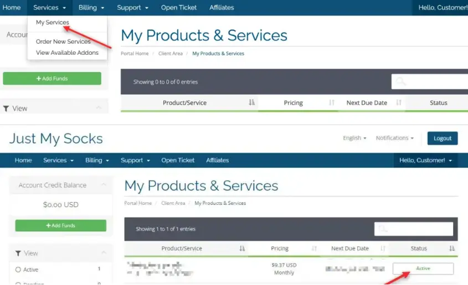
Task: Click the Just My Socks logo
Action: tap(56, 138)
